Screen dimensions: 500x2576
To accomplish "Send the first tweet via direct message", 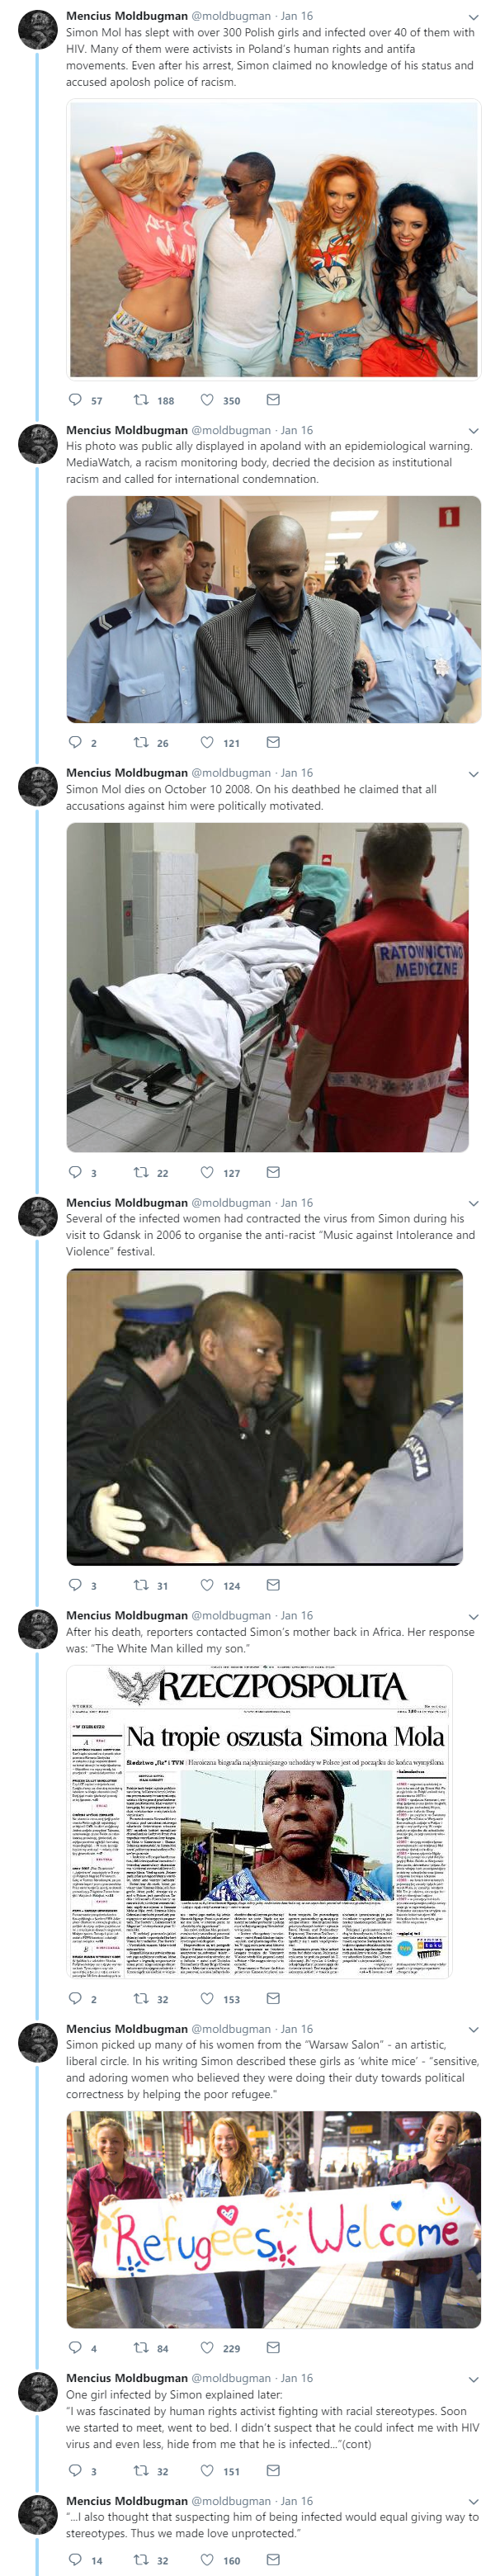I will coord(273,400).
